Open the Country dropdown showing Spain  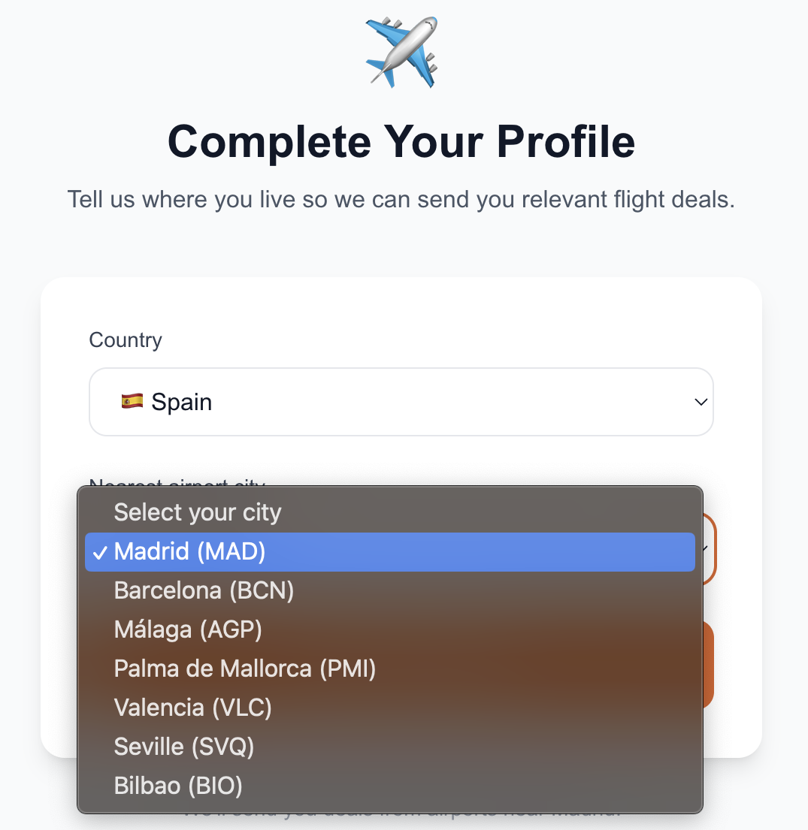click(401, 402)
